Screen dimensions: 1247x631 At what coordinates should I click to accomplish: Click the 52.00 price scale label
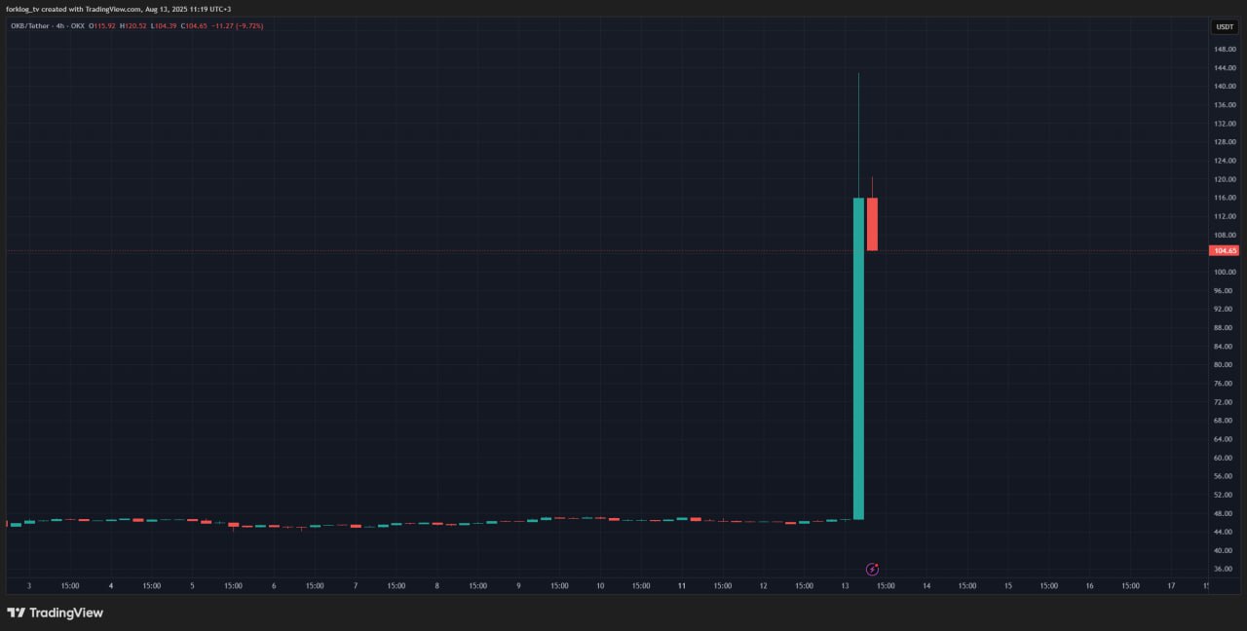click(1225, 495)
